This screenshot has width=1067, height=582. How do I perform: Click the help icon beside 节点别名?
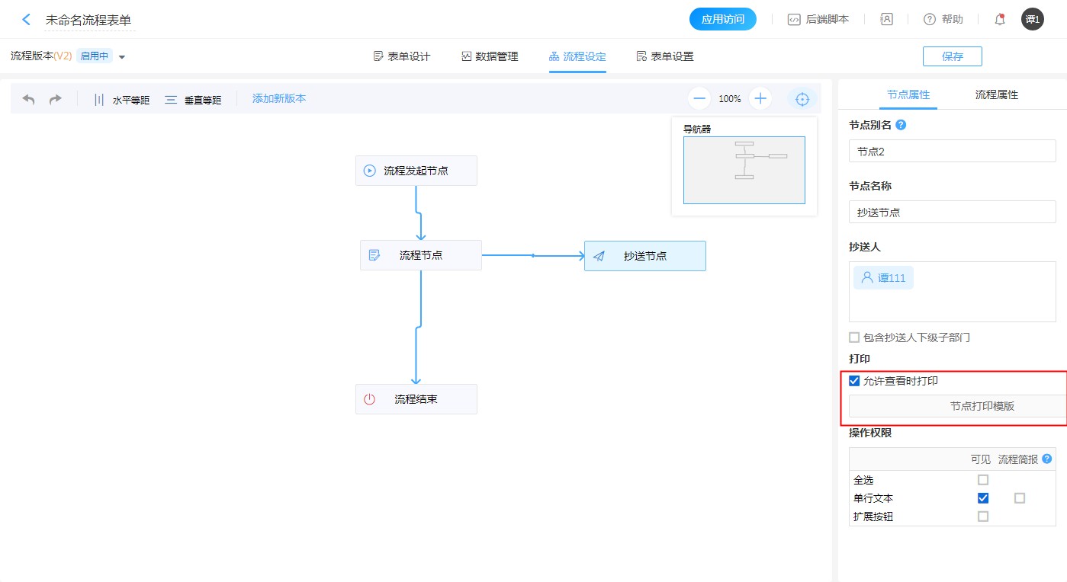pos(901,125)
